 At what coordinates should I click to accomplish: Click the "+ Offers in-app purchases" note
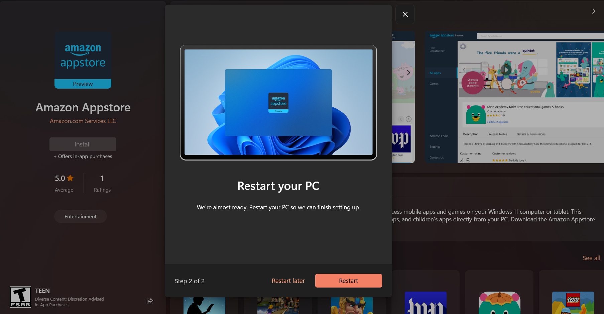point(83,156)
